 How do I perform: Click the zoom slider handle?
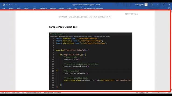coord(159,92)
